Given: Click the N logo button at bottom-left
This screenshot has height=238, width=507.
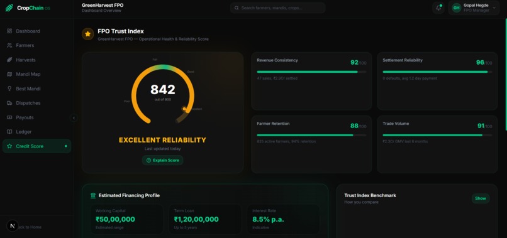Looking at the screenshot, I should point(13,225).
